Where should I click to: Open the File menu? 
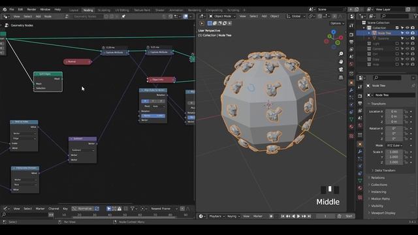(12, 9)
